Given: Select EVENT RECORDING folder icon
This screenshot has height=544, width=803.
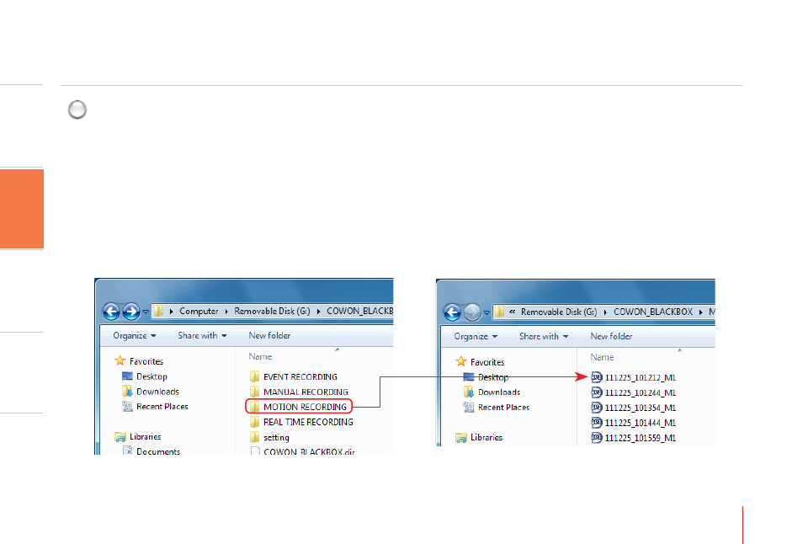Looking at the screenshot, I should (x=254, y=377).
